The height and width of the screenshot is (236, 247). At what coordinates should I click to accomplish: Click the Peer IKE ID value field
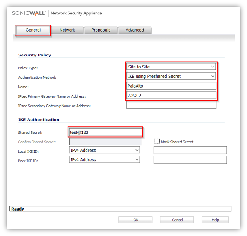[190, 160]
